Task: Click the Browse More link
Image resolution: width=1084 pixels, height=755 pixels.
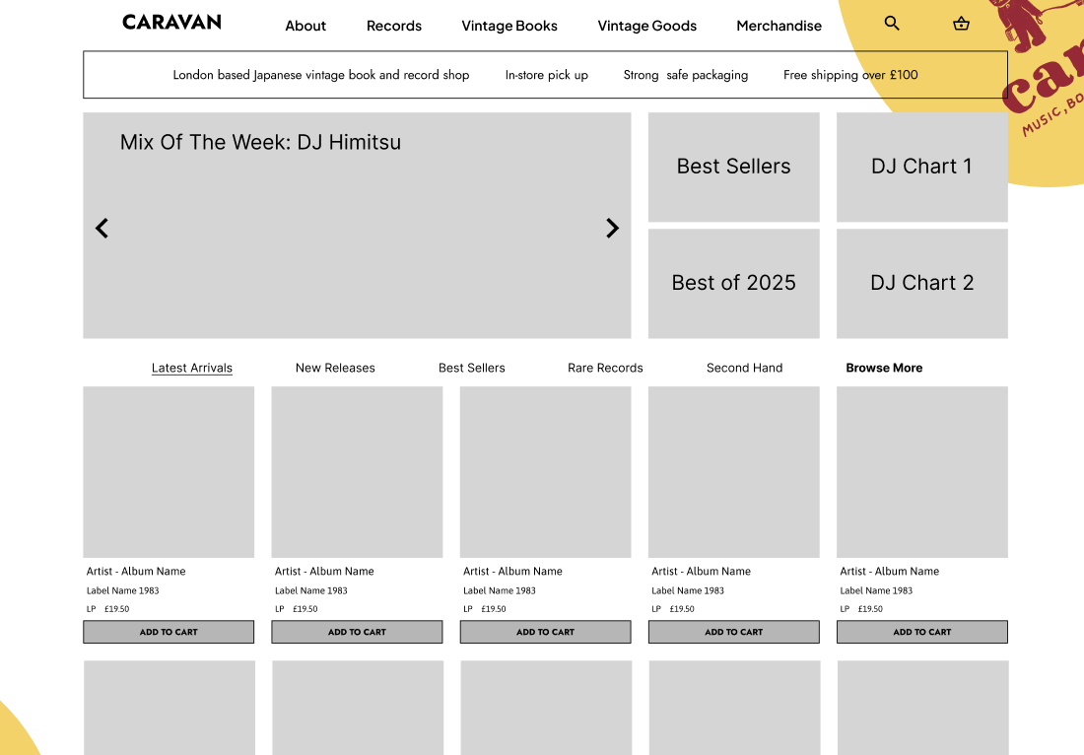Action: tap(884, 368)
